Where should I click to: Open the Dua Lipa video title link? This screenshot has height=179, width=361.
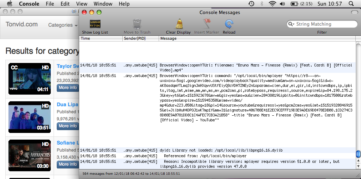[x=68, y=104]
